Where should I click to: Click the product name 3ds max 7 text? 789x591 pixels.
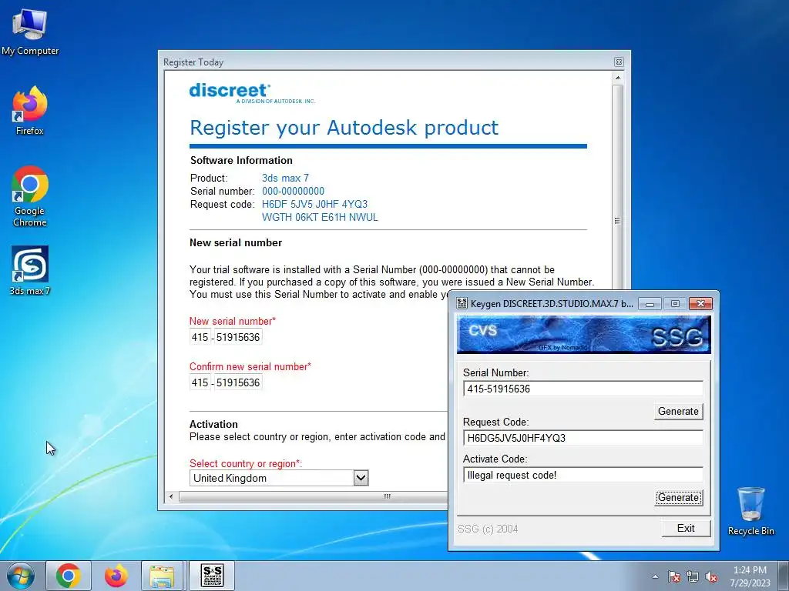click(x=285, y=178)
